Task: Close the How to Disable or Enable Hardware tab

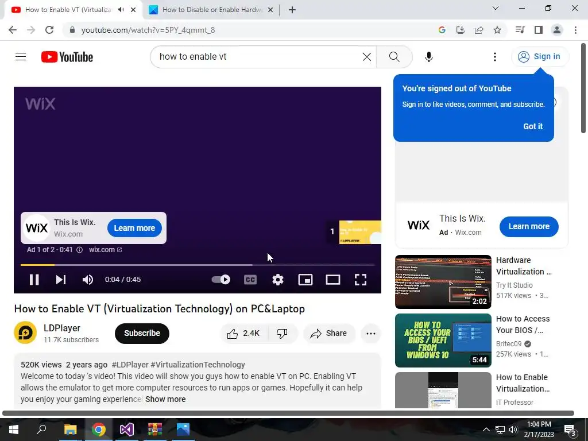Action: tap(270, 10)
